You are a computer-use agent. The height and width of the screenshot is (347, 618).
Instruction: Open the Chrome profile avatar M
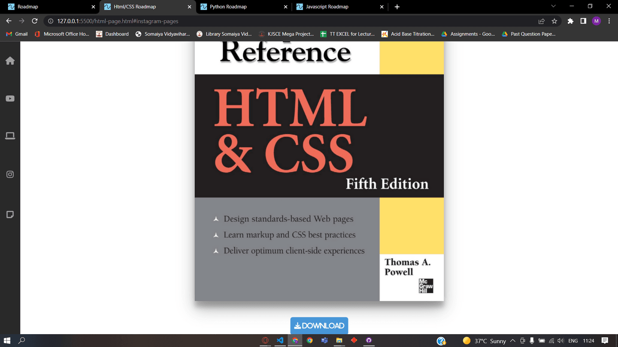coord(597,21)
